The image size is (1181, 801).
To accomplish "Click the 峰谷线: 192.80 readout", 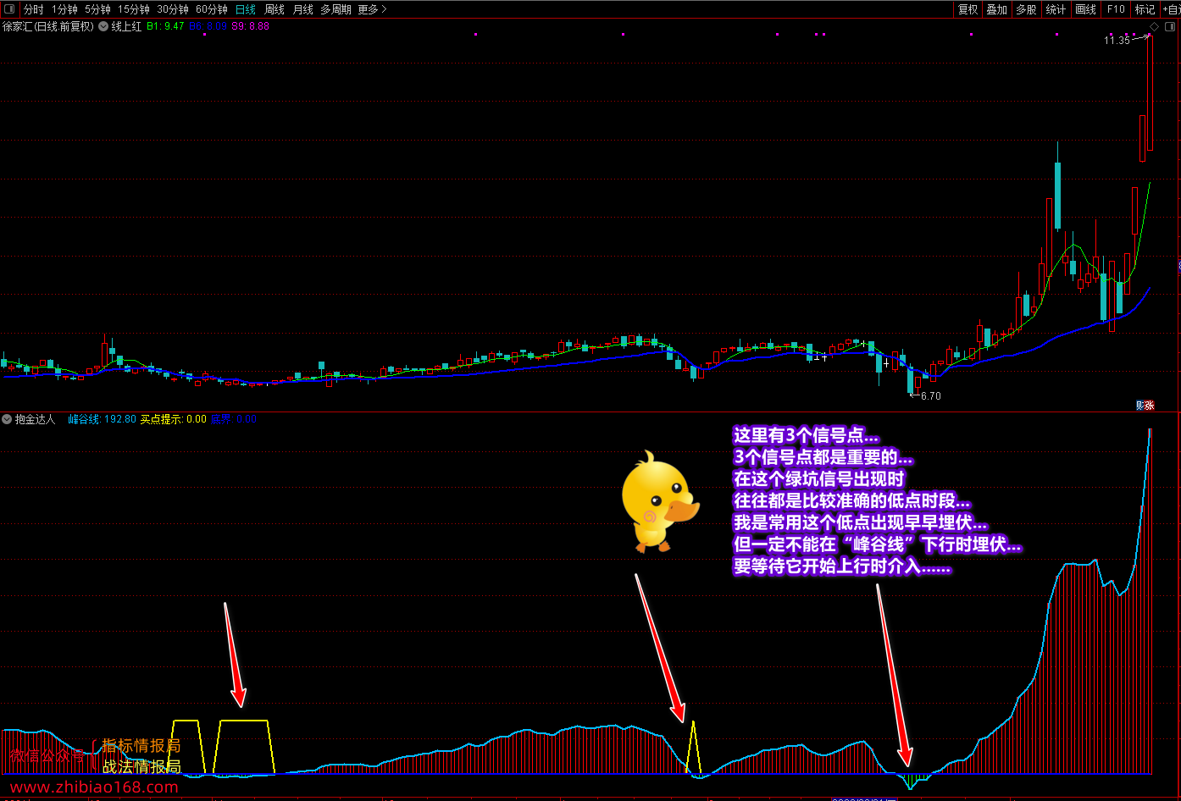I will pos(102,419).
